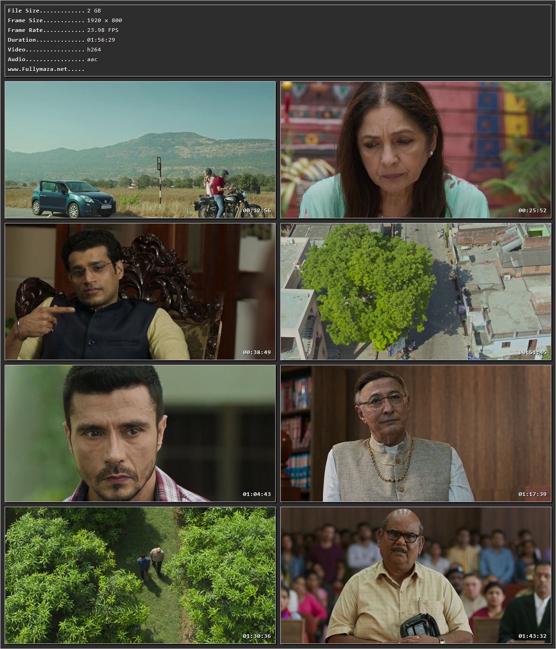Click the 00:25:52 timestamp label
556x649 pixels.
point(532,210)
